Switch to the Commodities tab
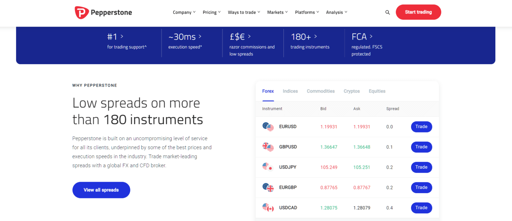Screen dimensions: 512x221 coord(320,91)
